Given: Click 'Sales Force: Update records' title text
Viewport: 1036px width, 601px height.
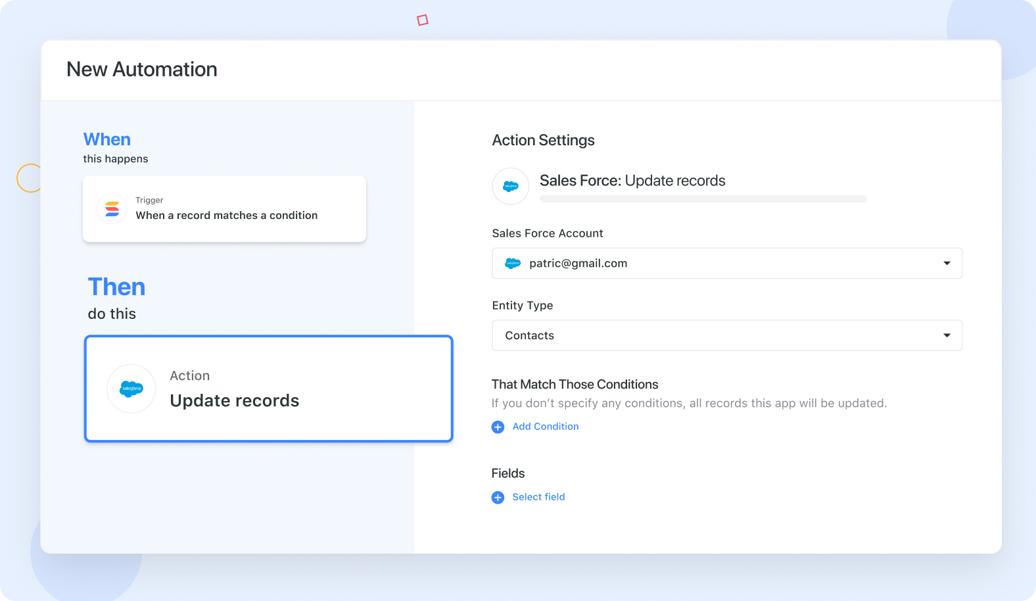Looking at the screenshot, I should tap(632, 181).
